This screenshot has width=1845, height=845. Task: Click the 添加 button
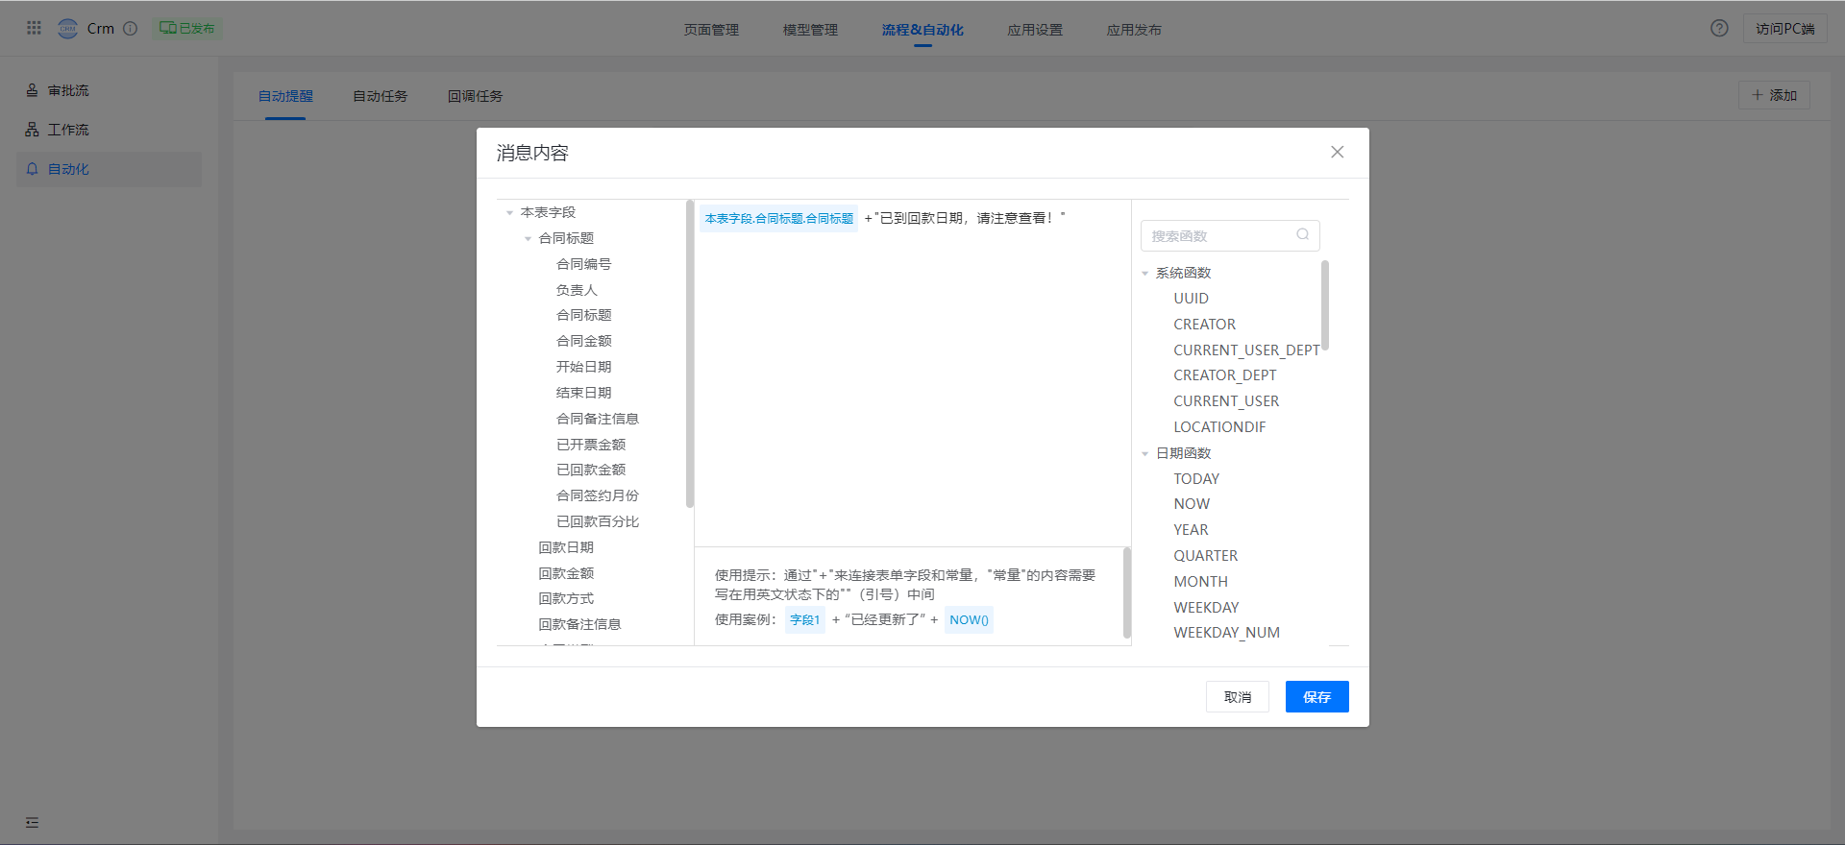pos(1774,95)
